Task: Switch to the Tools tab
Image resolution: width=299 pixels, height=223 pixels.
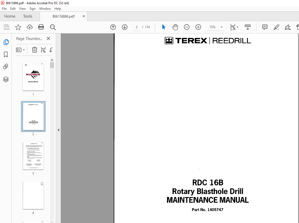Action: tap(28, 16)
